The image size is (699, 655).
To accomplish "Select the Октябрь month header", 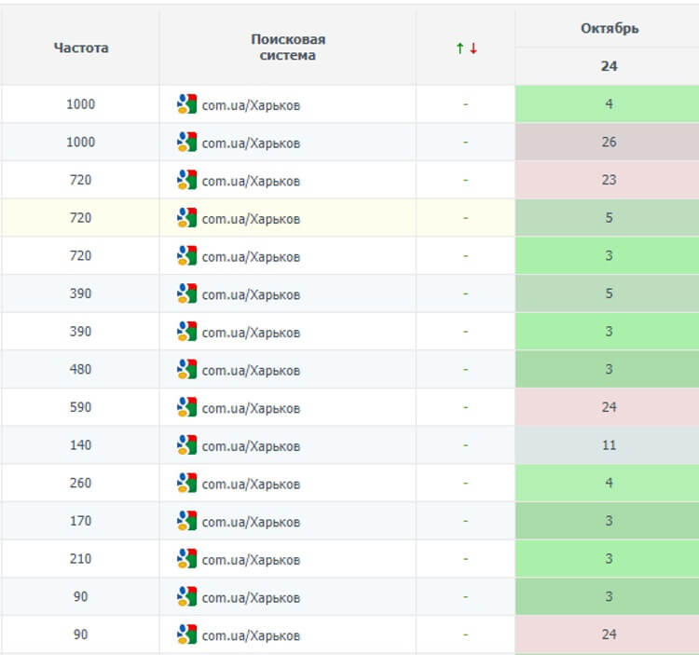I will (610, 29).
